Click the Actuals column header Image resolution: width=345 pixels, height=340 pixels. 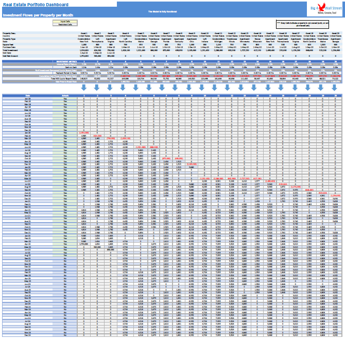65,95
